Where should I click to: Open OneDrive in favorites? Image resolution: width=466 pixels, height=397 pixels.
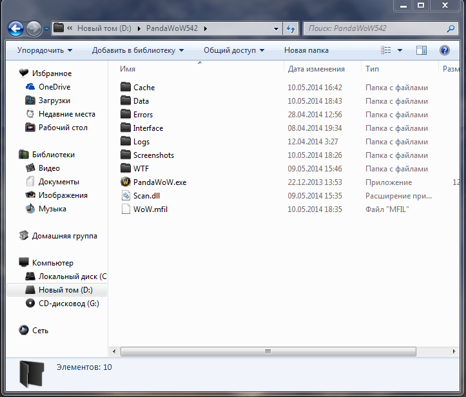54,87
